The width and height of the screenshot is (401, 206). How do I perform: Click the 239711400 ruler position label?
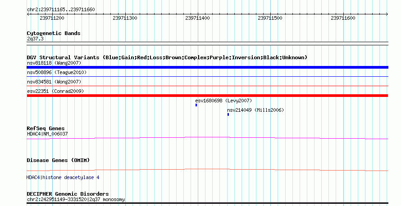(x=197, y=18)
